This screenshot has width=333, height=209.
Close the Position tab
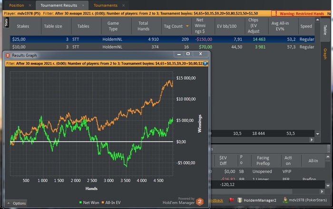[x=30, y=6]
